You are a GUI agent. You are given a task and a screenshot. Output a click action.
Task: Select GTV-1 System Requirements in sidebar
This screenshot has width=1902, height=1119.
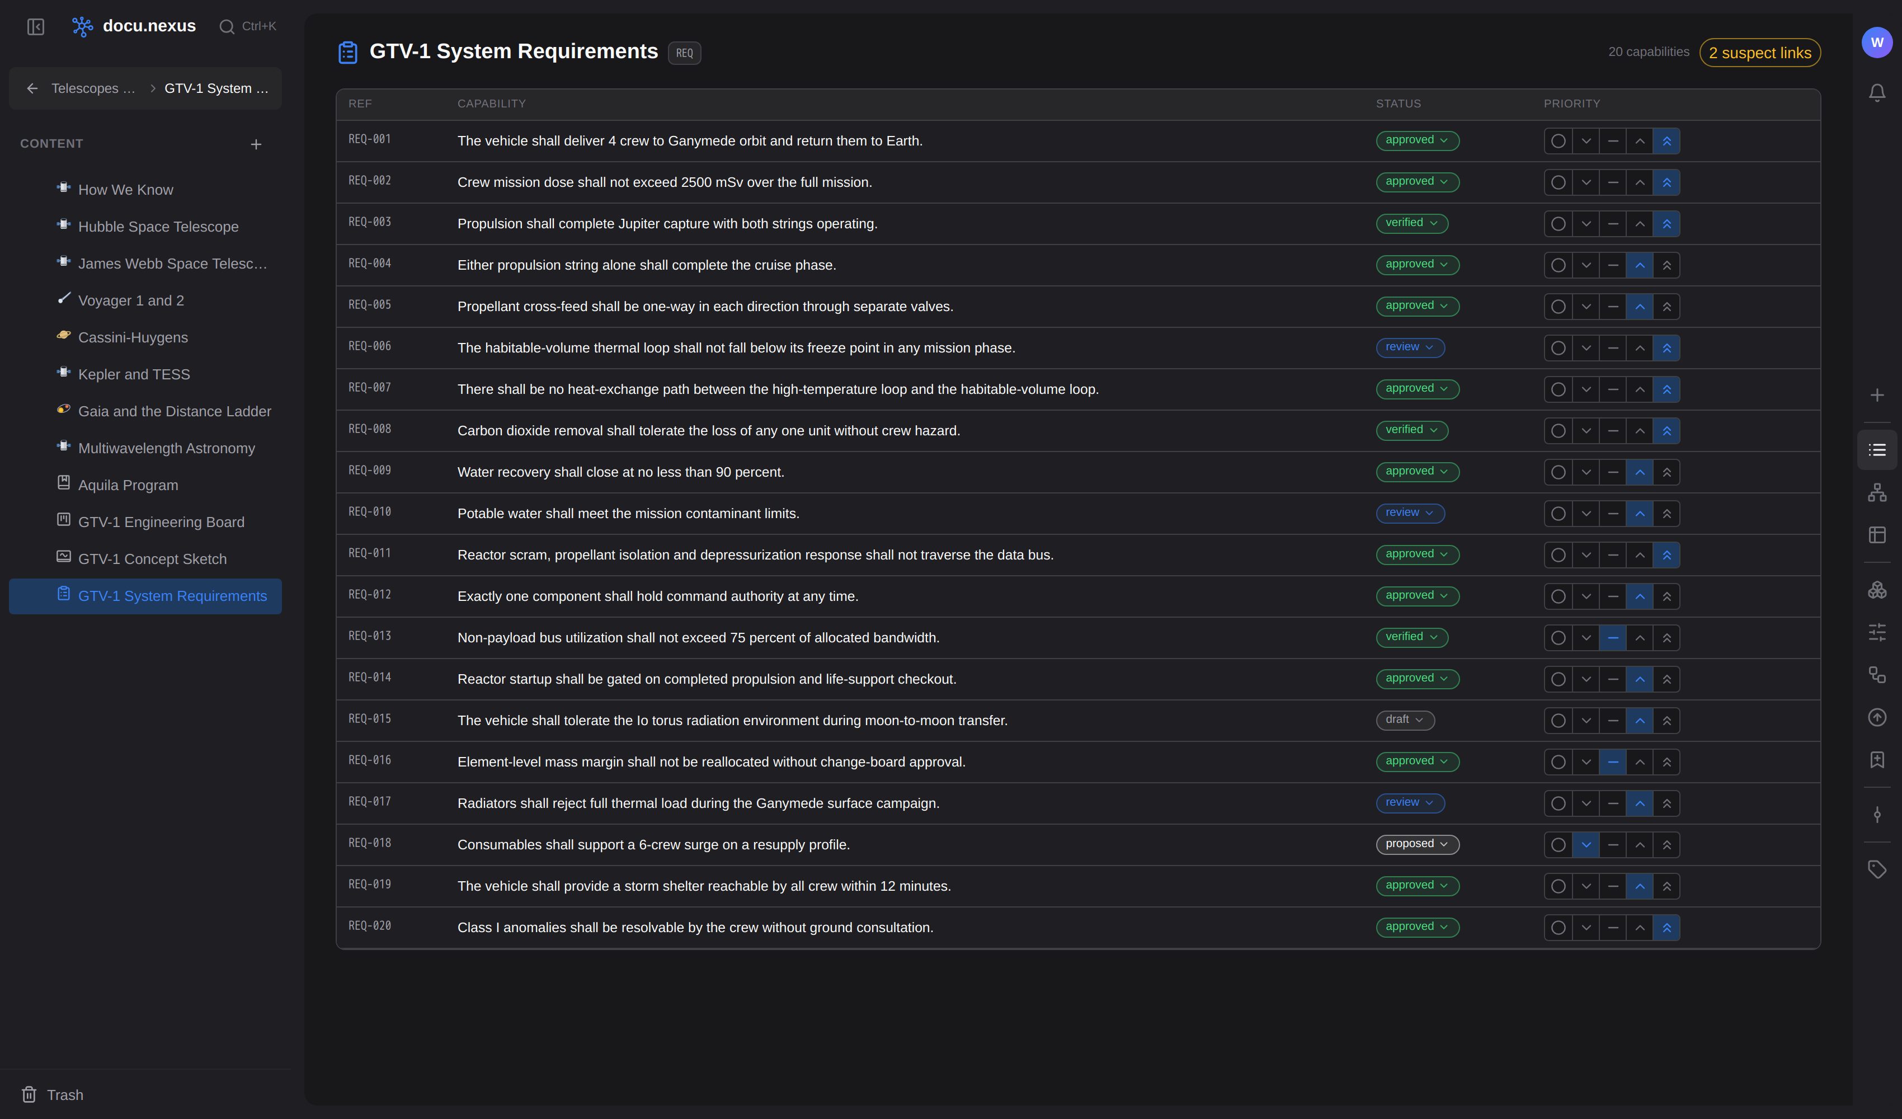[x=145, y=596]
